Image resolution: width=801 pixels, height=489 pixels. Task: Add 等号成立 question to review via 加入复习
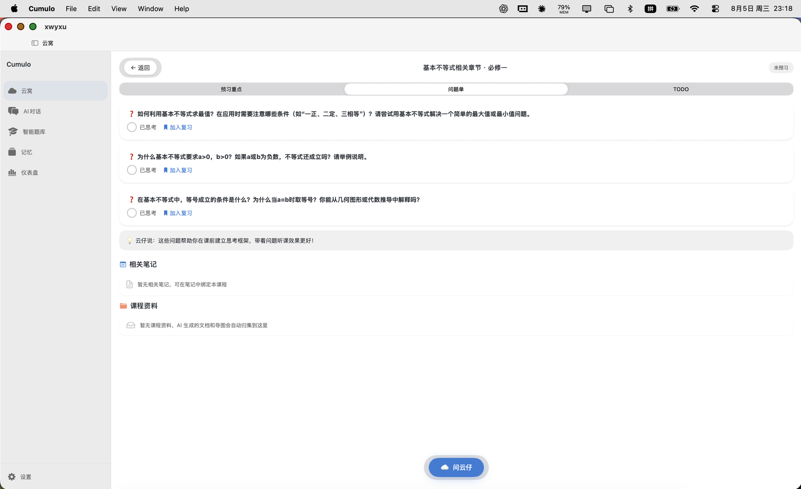[x=178, y=213]
